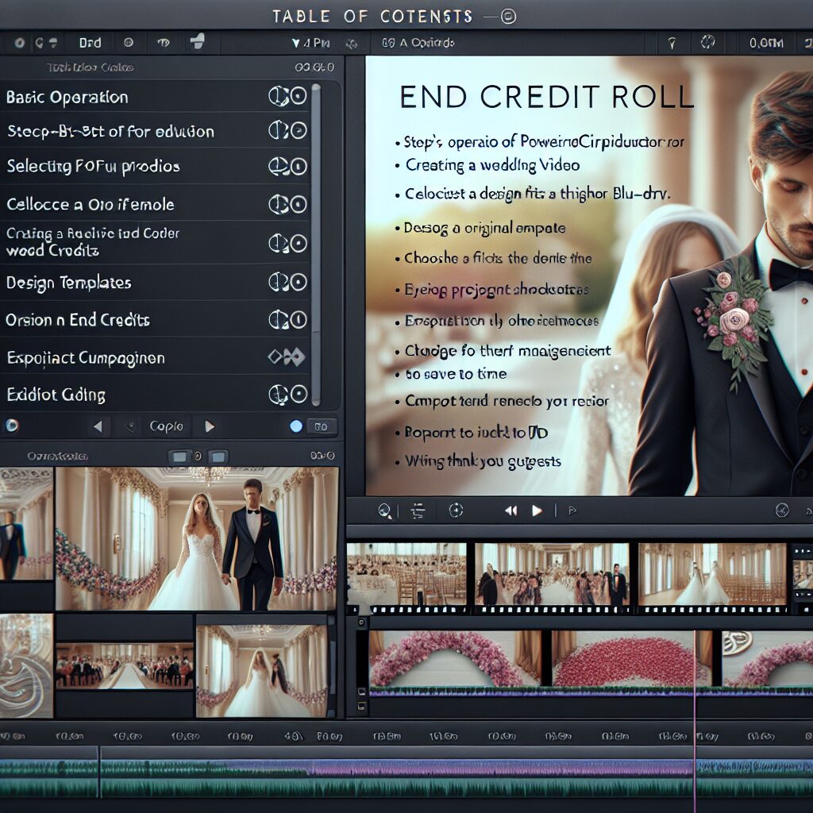Click the first view-mode icon in the media panel header

179,457
